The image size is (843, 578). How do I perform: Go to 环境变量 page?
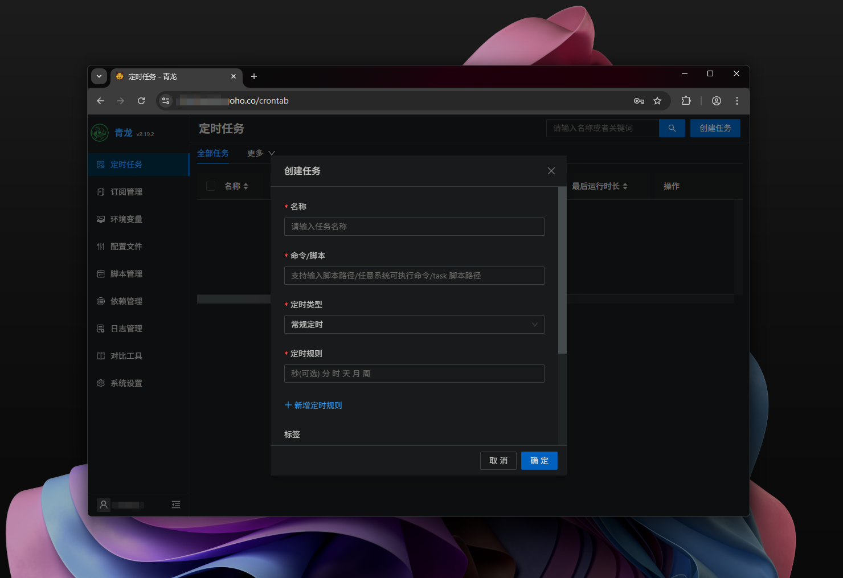tap(138, 219)
